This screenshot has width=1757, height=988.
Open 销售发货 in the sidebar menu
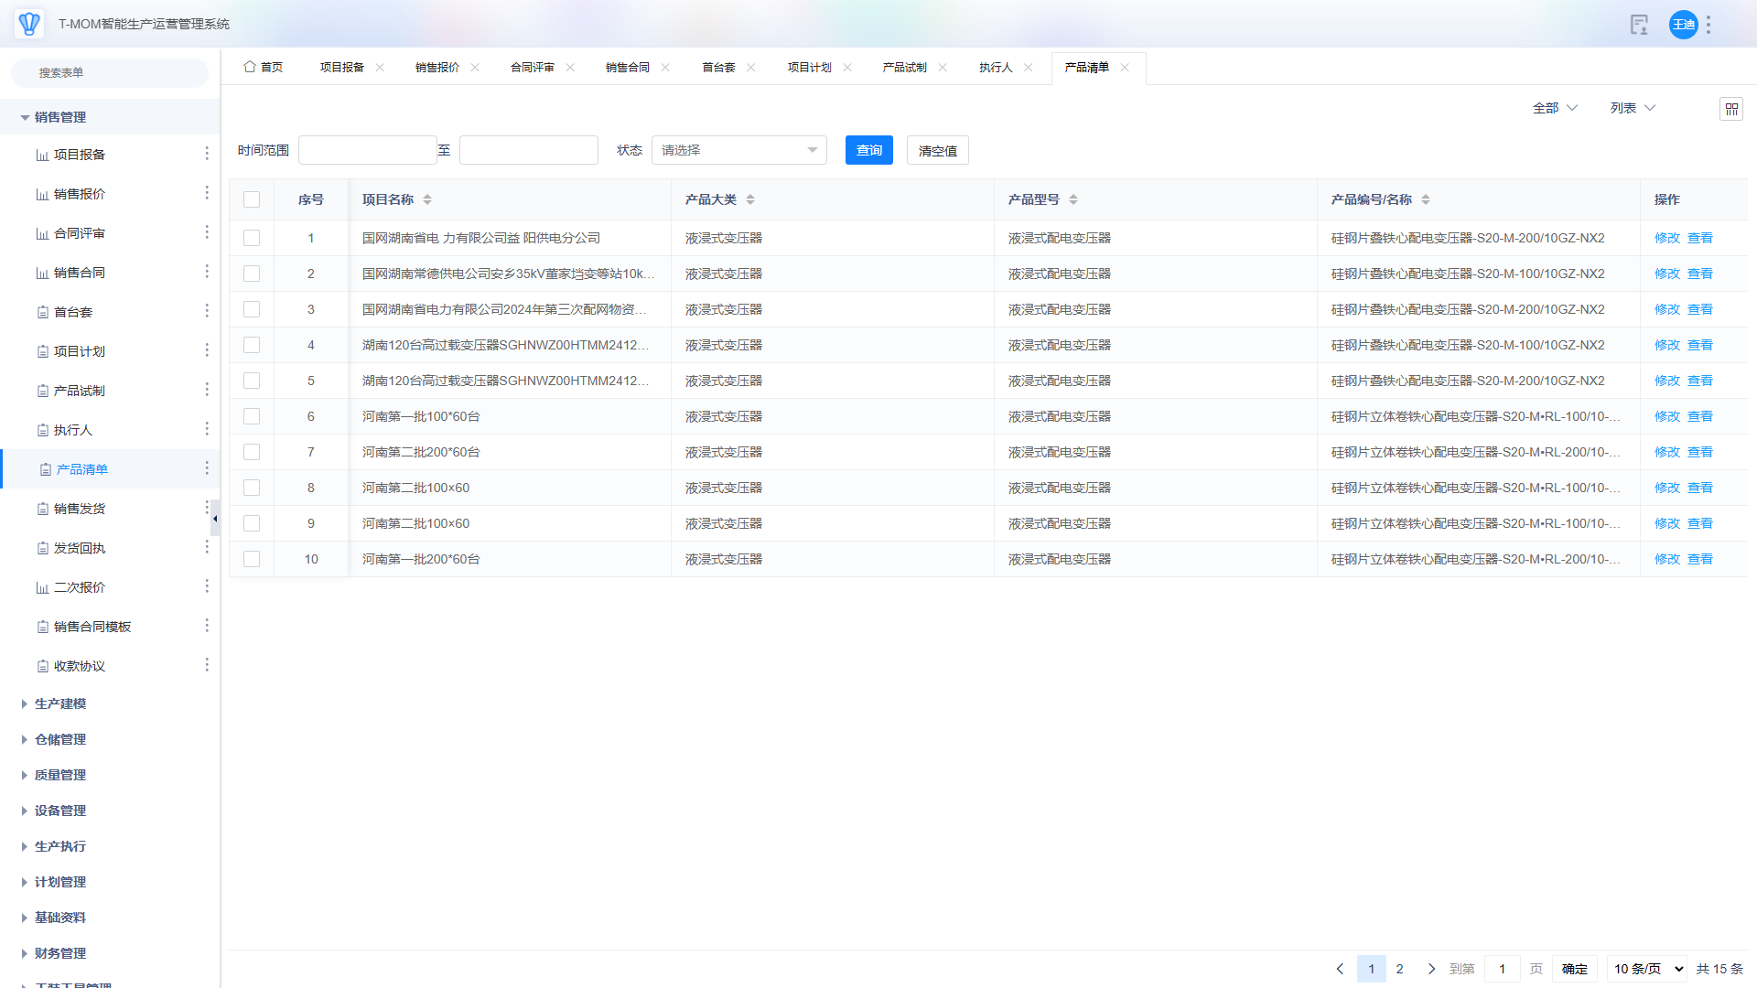(80, 509)
